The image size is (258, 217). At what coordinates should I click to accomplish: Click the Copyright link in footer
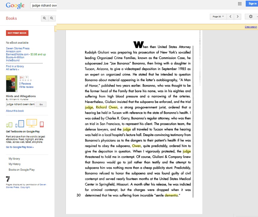pos(25,187)
